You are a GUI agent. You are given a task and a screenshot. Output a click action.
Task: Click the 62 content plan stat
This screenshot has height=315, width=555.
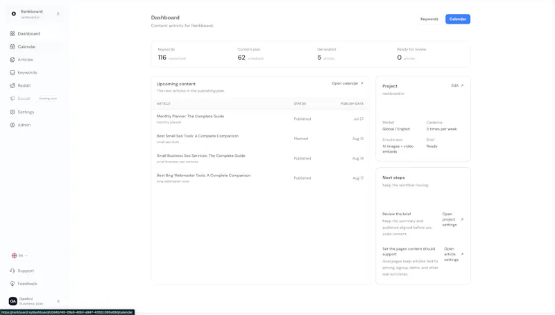pos(241,58)
